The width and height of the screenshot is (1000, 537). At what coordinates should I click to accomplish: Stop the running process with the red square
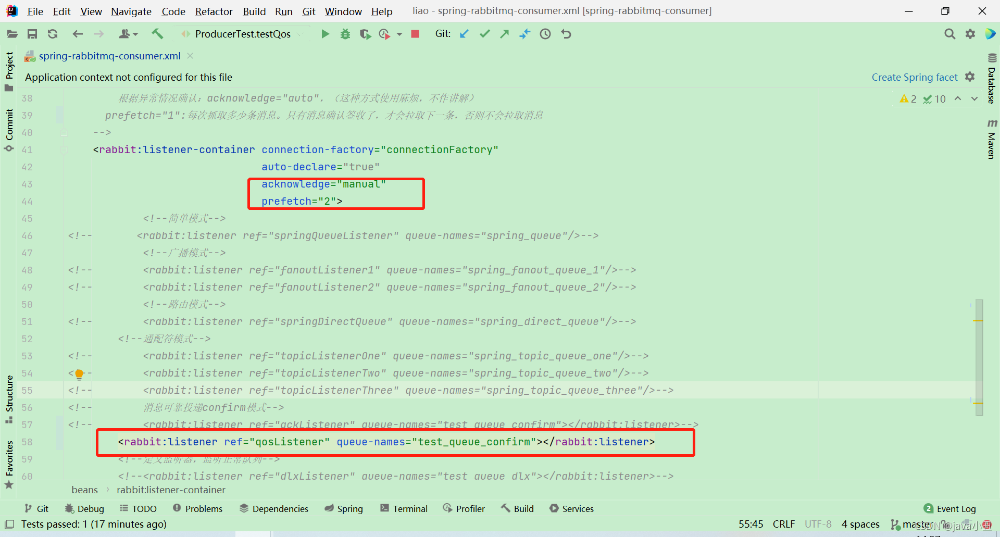415,34
